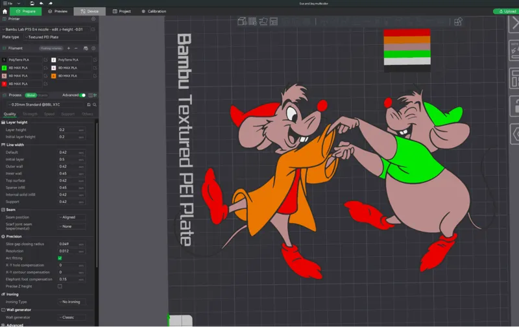Image resolution: width=519 pixels, height=327 pixels.
Task: Open filament 1 PolyTerra PLA dropdown
Action: (25, 60)
